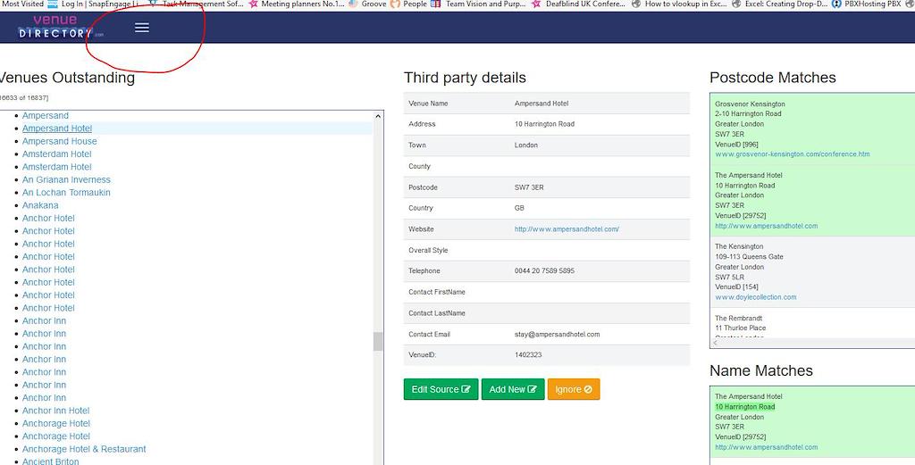Open the www.doylecollection.com link
Screen dimensions: 915x465
tap(756, 296)
